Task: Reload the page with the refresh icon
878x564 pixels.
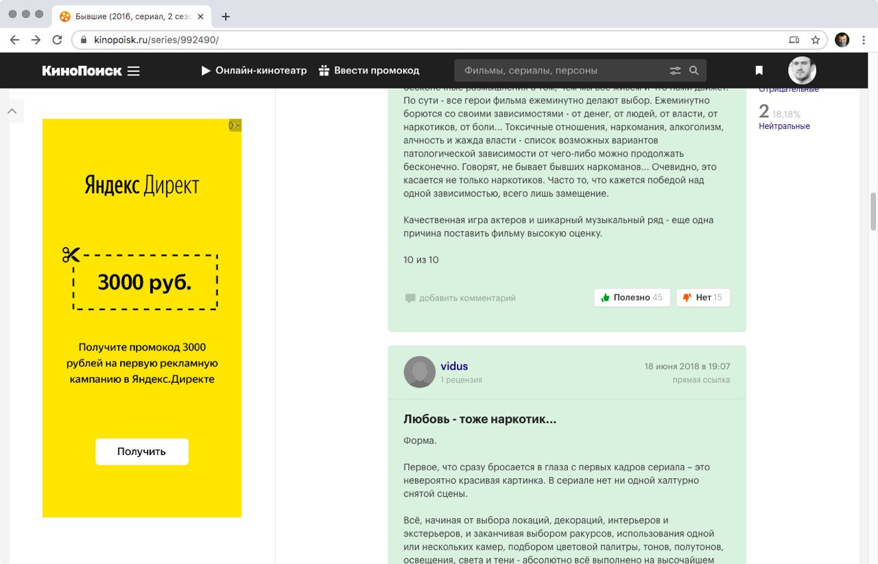Action: click(x=57, y=40)
